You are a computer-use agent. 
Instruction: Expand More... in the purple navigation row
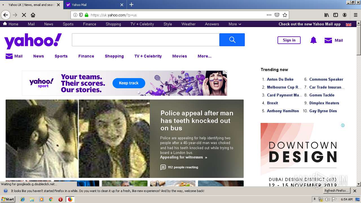click(x=204, y=56)
